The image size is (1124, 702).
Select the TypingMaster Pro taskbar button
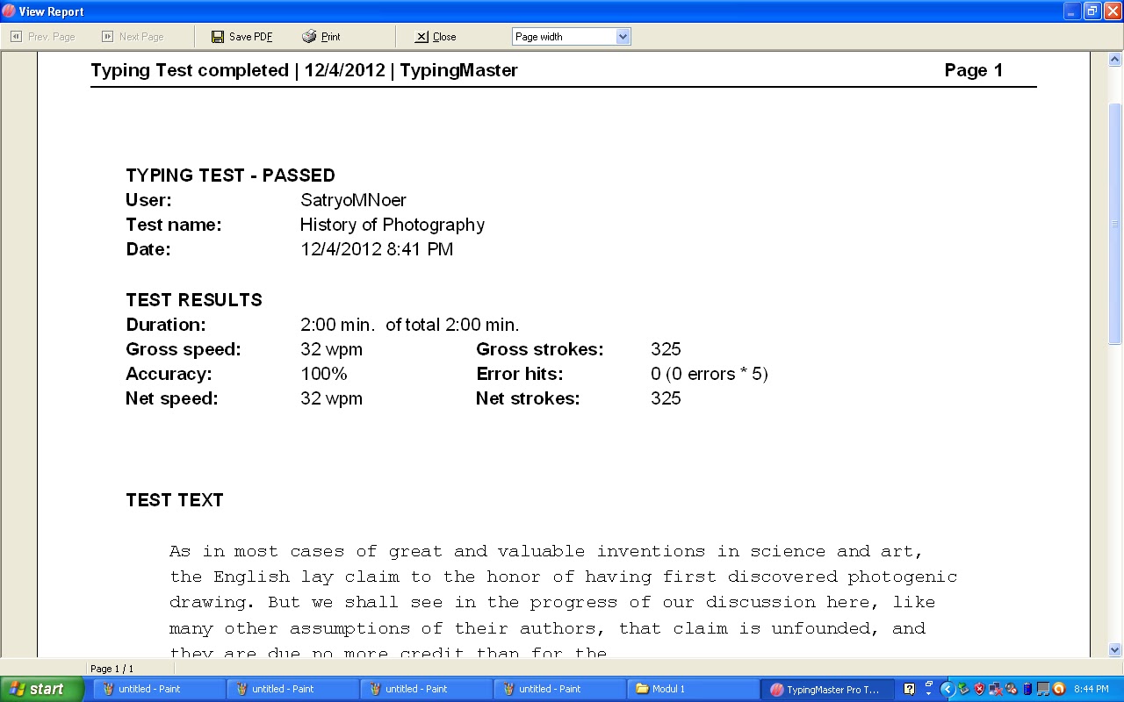[827, 689]
